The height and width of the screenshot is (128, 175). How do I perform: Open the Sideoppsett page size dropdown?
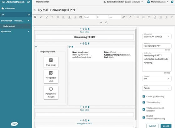pos(156,36)
